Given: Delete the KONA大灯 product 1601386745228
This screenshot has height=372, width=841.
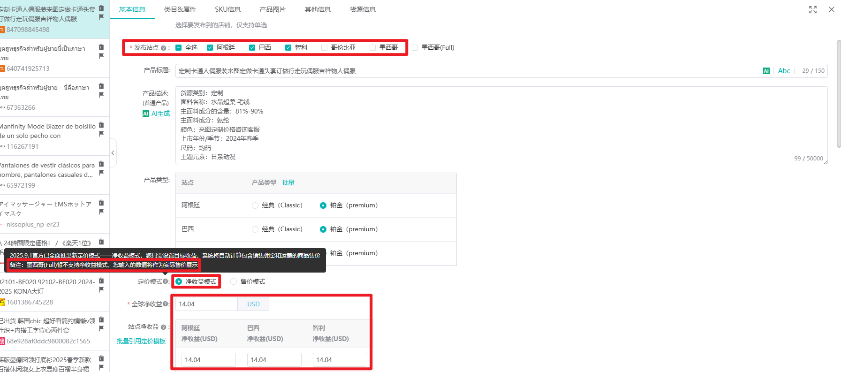Looking at the screenshot, I should click(x=101, y=281).
